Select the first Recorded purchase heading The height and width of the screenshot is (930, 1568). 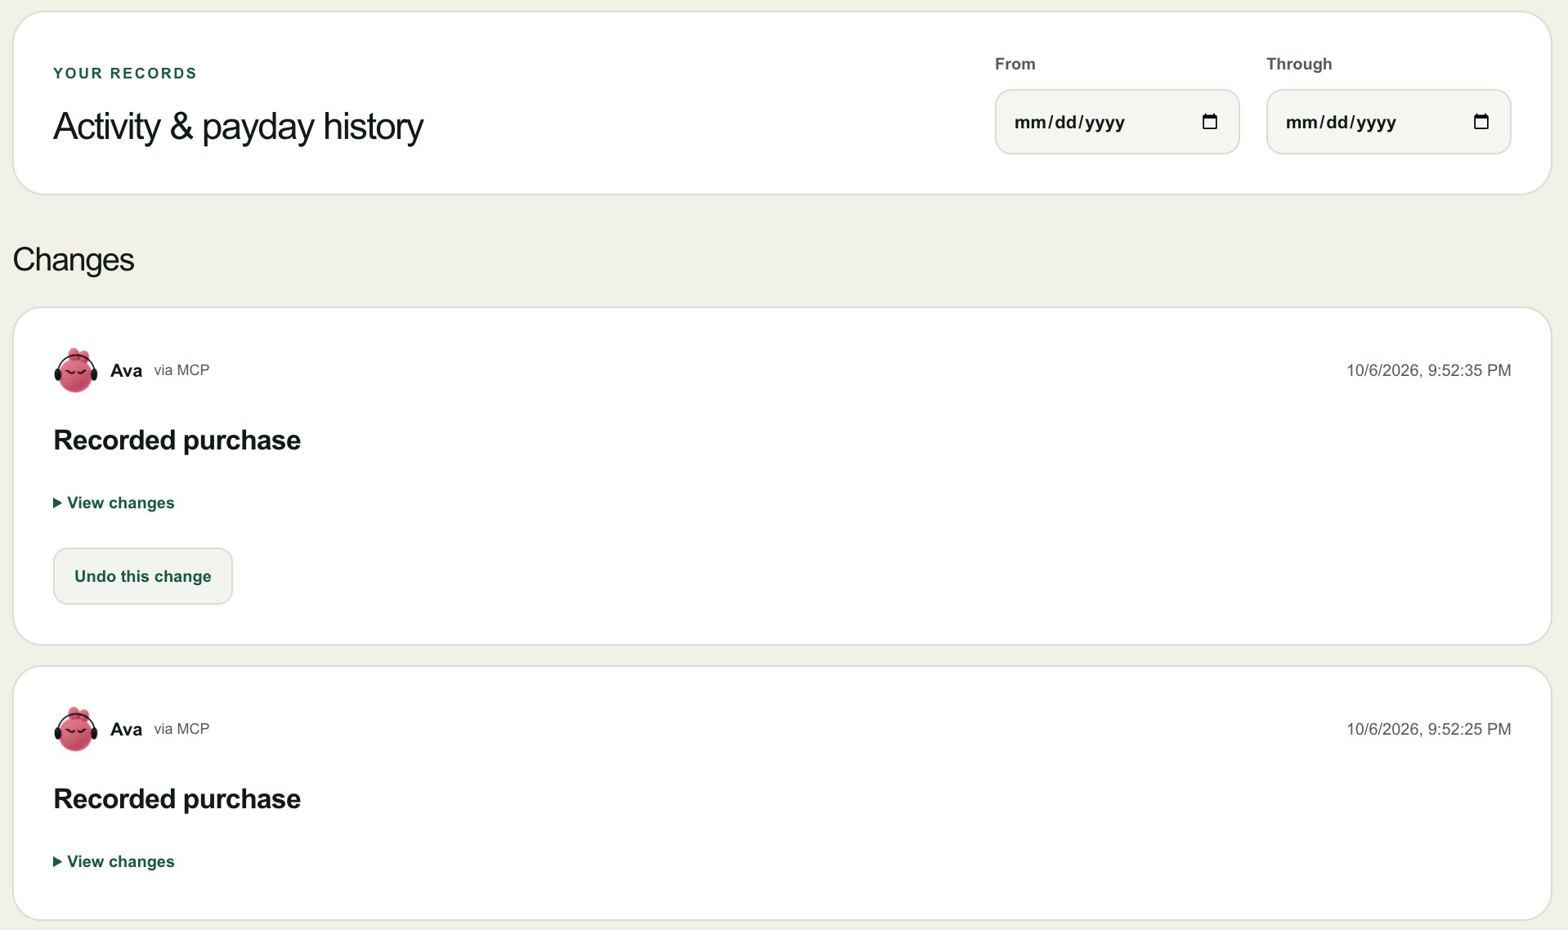coord(177,440)
